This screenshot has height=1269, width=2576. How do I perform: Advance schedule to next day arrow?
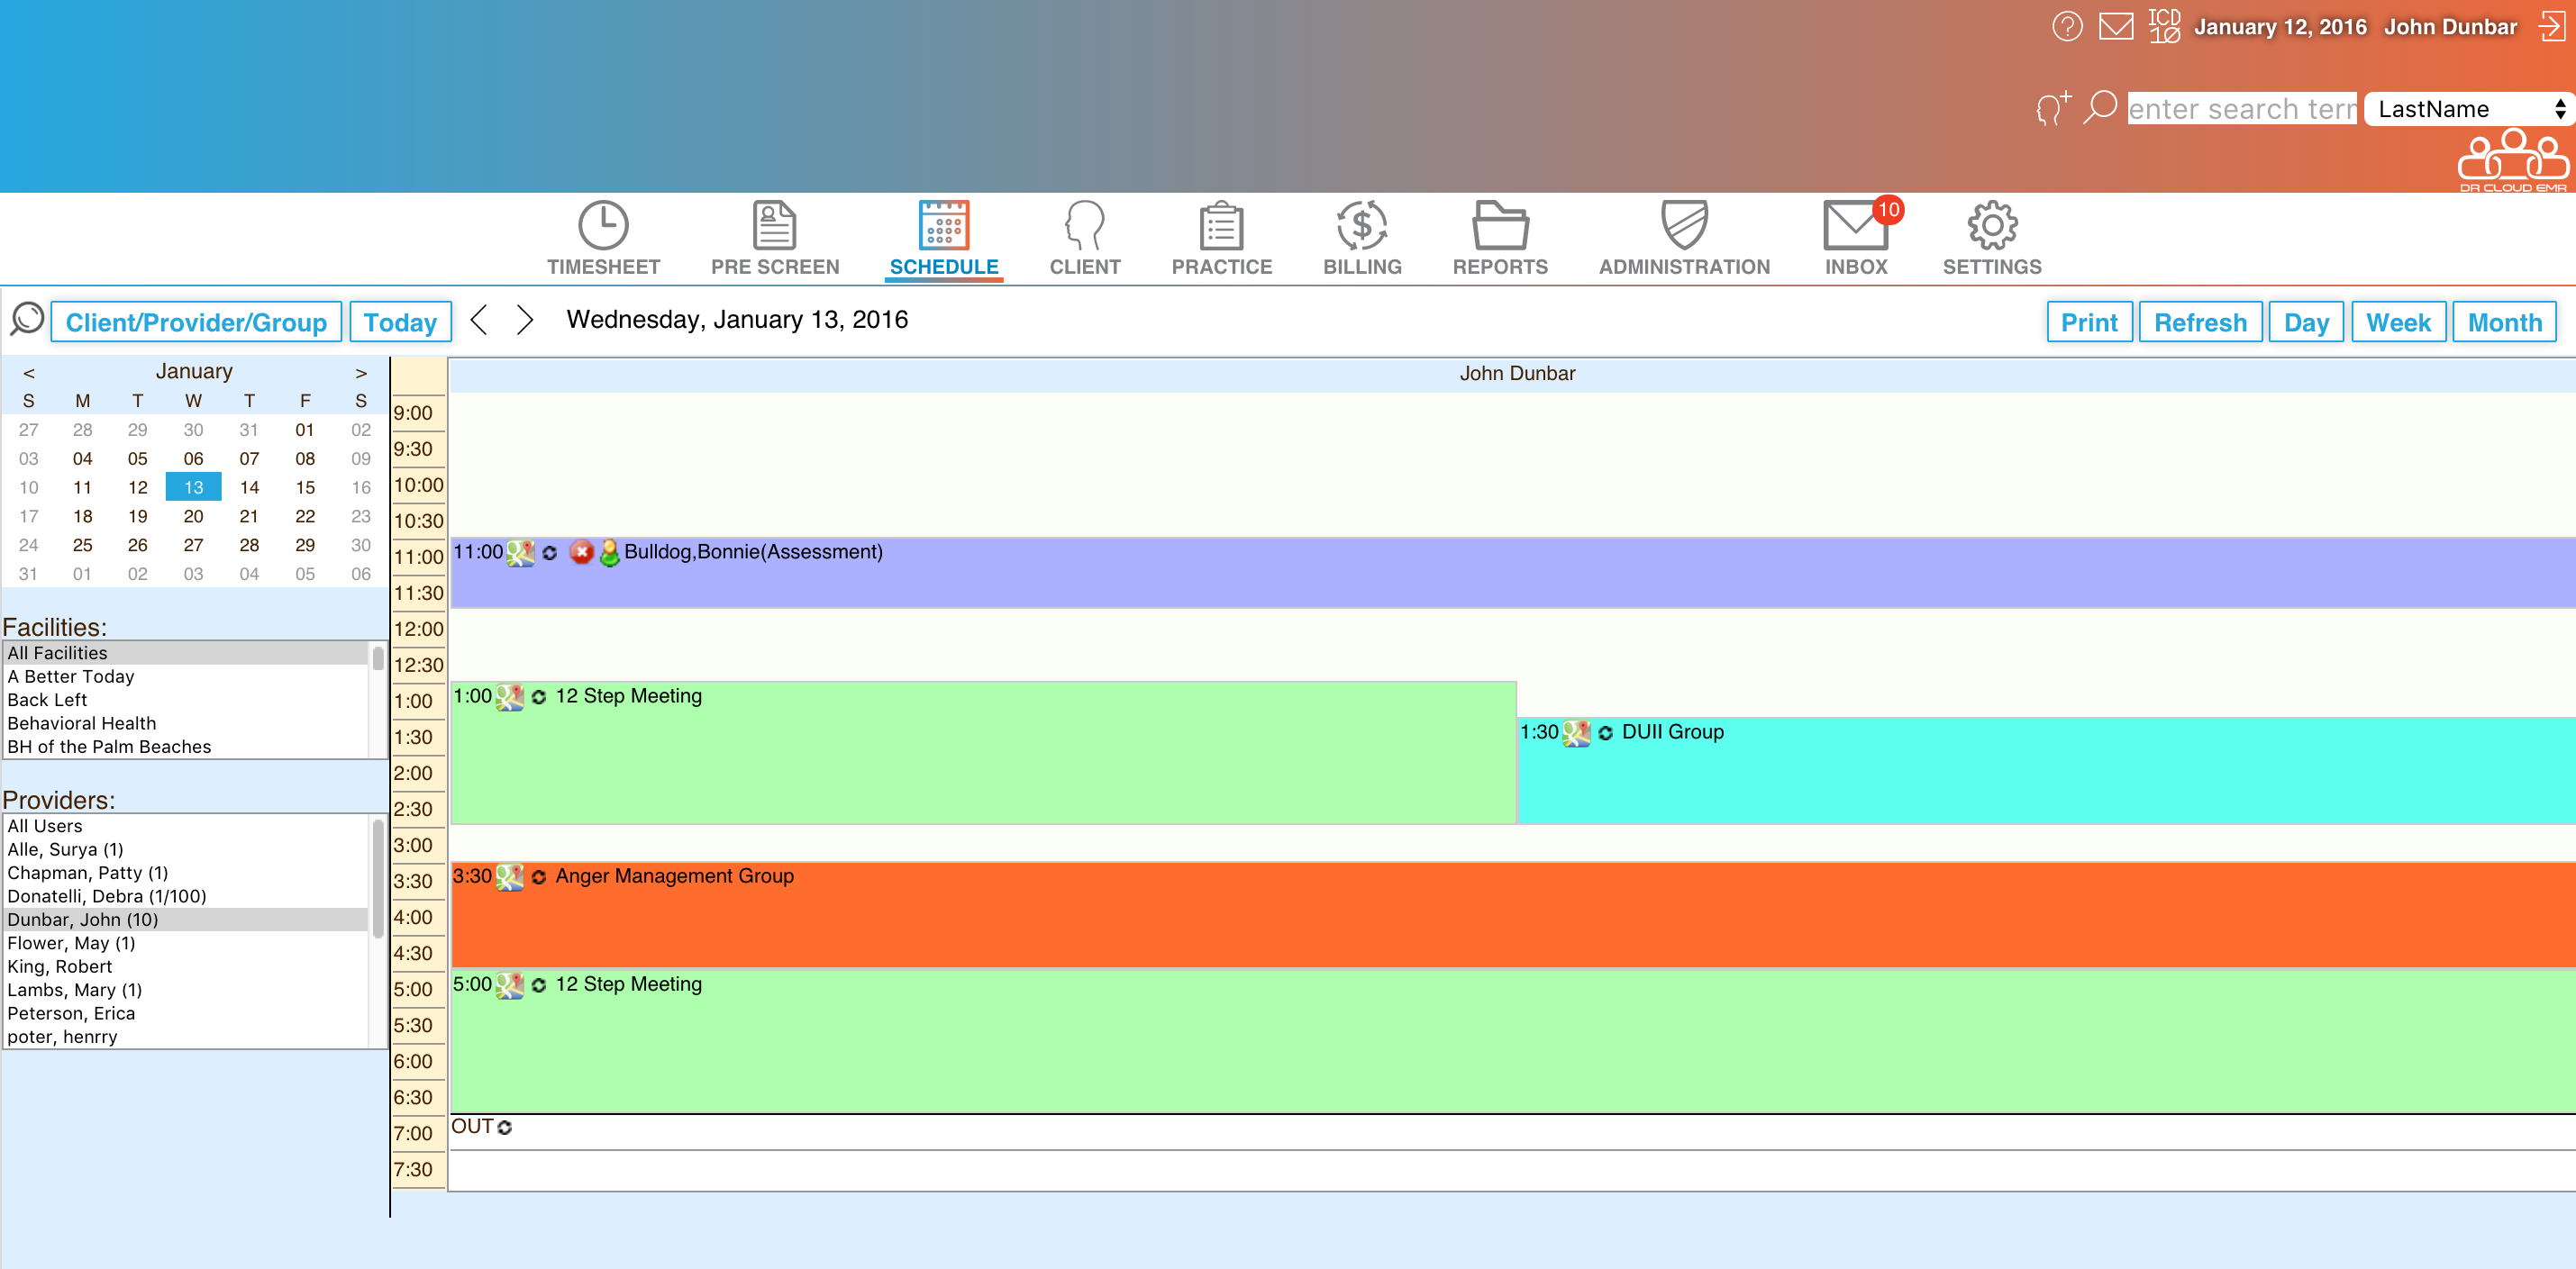pyautogui.click(x=525, y=320)
